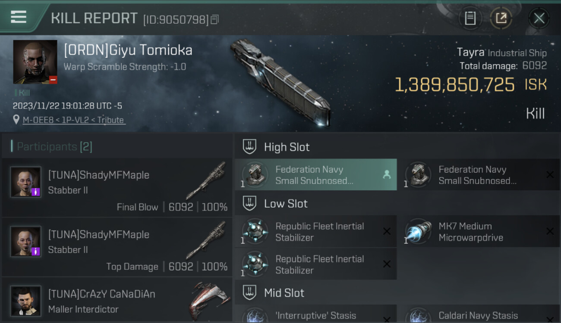Select the highlighted Federation Navy Small Snubnosed module
561x323 pixels.
[x=315, y=174]
